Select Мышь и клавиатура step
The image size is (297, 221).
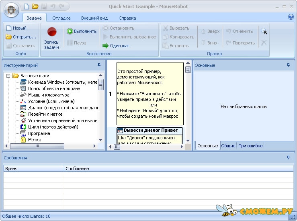45,95
